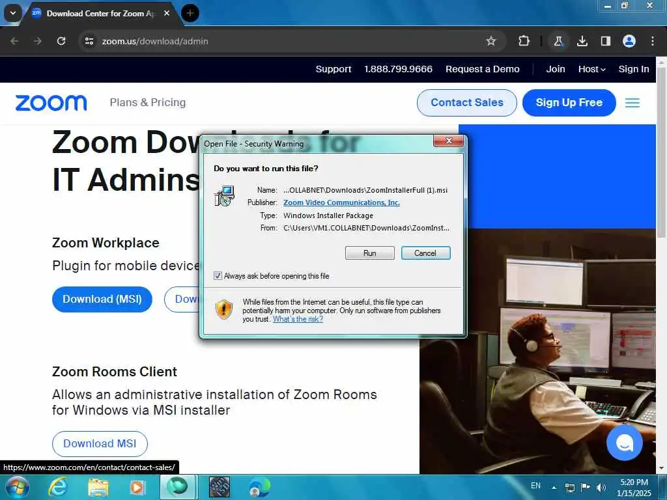
Task: Bookmark this page with the star icon
Action: click(491, 41)
